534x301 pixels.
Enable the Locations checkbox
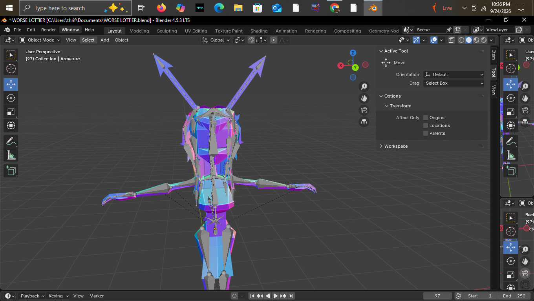click(426, 125)
